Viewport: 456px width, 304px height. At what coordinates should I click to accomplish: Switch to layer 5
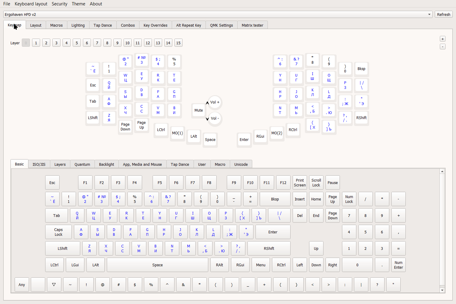[x=77, y=43]
